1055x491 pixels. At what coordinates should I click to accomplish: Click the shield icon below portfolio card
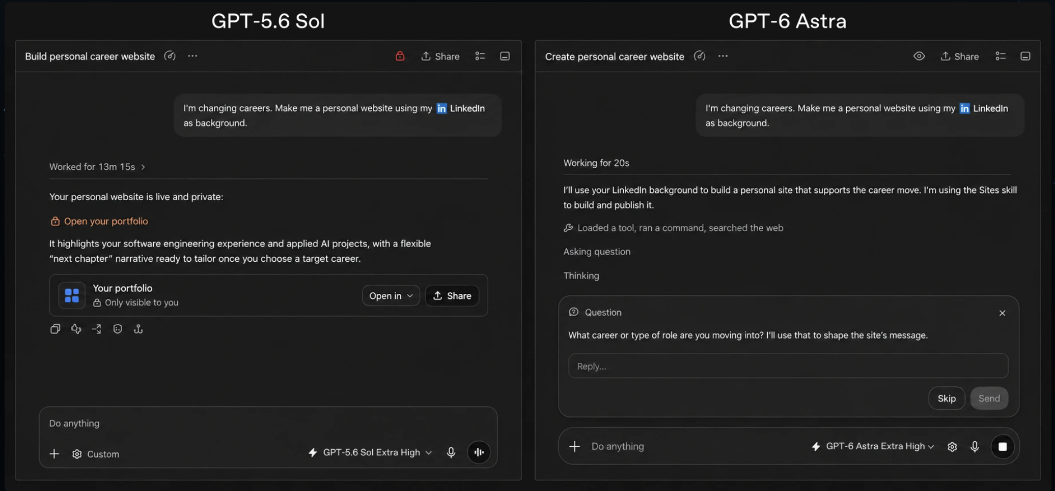(x=118, y=329)
